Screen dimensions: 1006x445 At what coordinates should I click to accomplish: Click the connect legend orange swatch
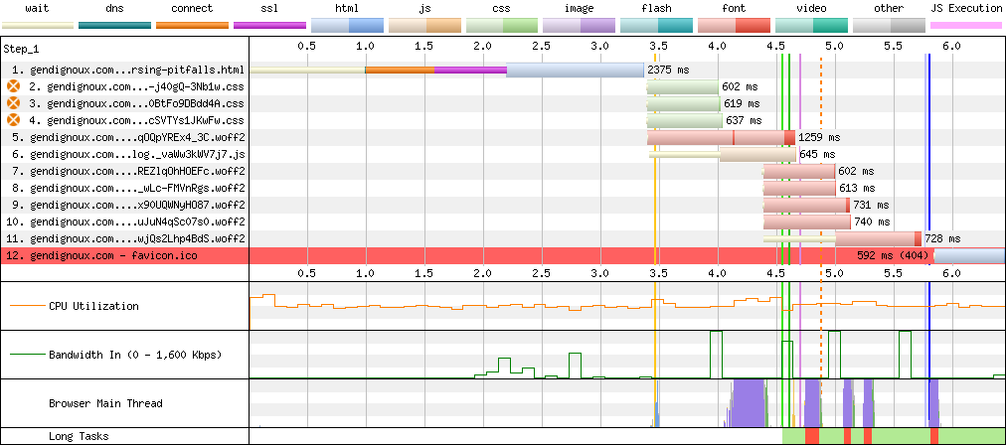pyautogui.click(x=192, y=25)
